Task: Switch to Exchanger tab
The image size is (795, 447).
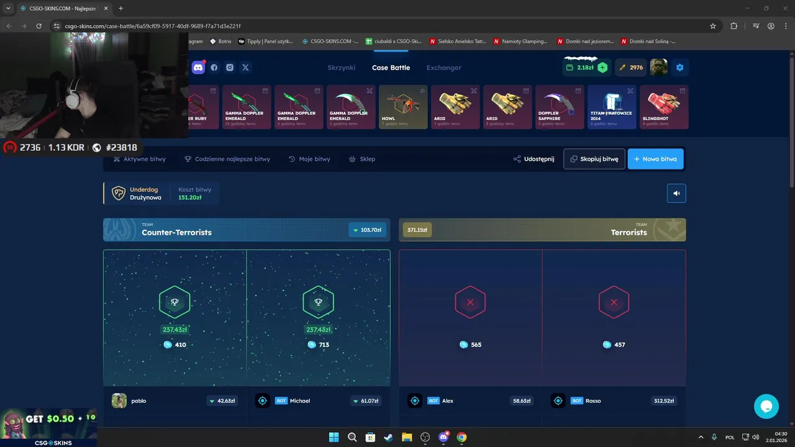Action: click(443, 68)
